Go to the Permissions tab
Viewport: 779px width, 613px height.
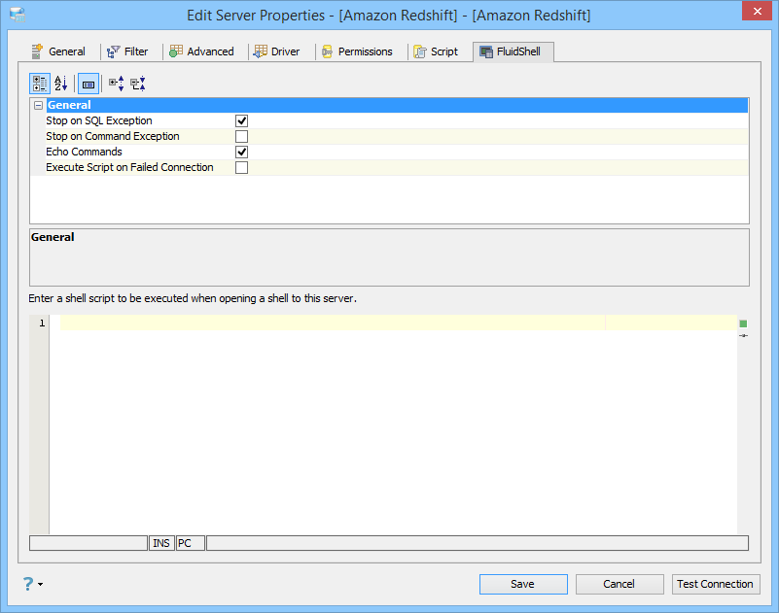(357, 51)
